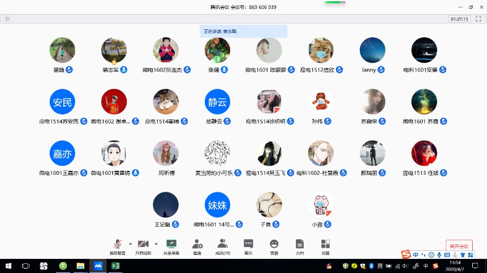The width and height of the screenshot is (487, 273).
Task: Enter fullscreen using top-right icon
Action: point(478,19)
